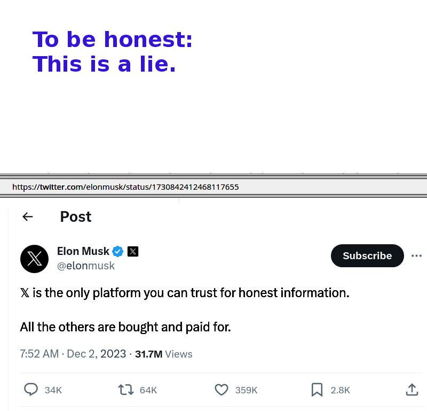Click the twitter.com URL address bar
Image resolution: width=427 pixels, height=411 pixels.
125,187
